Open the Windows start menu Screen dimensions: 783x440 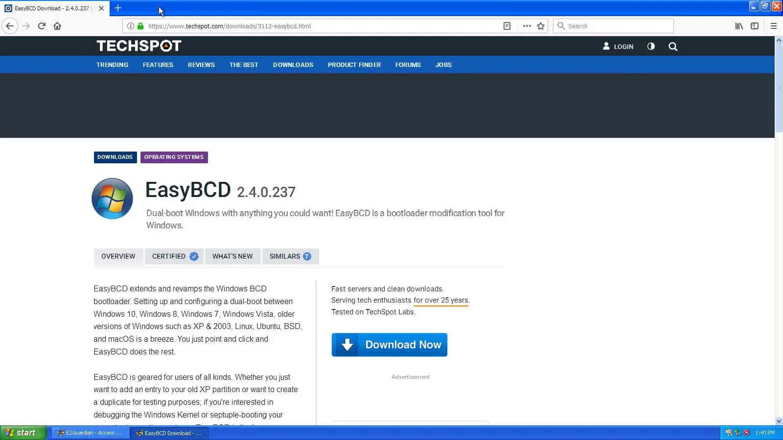(x=23, y=433)
